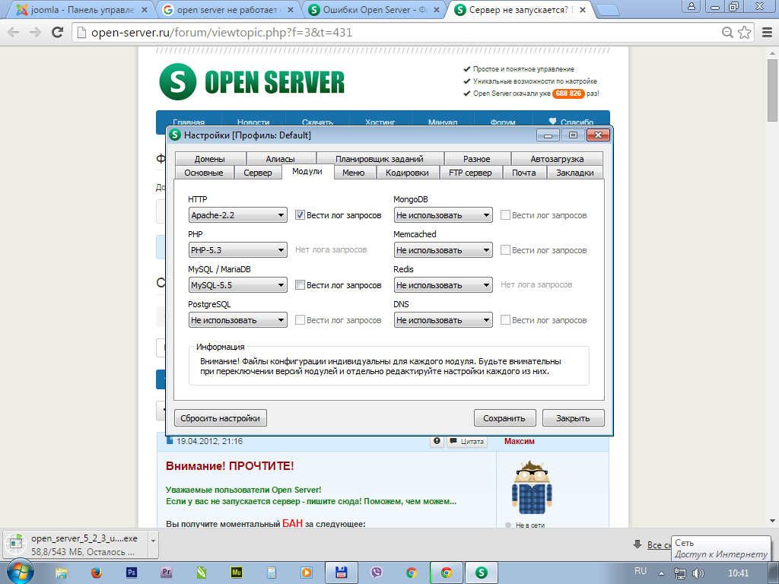The width and height of the screenshot is (779, 584).
Task: Click the Сбросить настройки button
Action: [221, 418]
